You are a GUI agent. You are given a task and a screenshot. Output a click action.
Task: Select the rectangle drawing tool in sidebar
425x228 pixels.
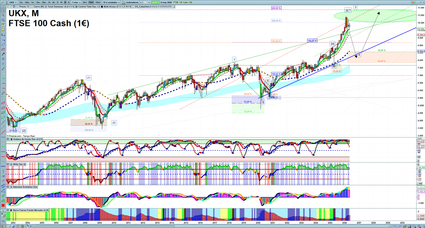click(x=3, y=49)
